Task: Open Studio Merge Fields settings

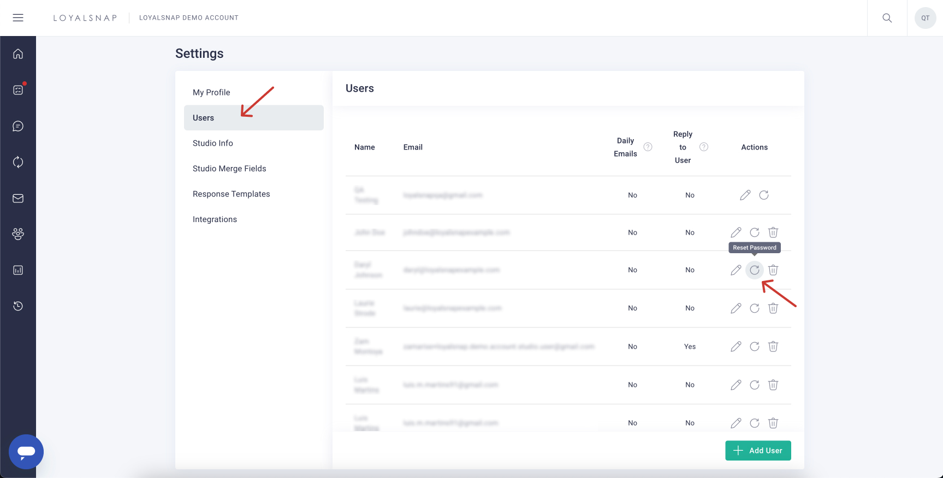Action: coord(229,169)
